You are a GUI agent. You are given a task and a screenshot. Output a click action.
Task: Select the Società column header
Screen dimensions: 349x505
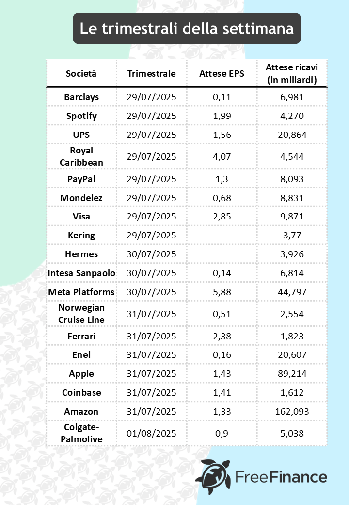81,74
